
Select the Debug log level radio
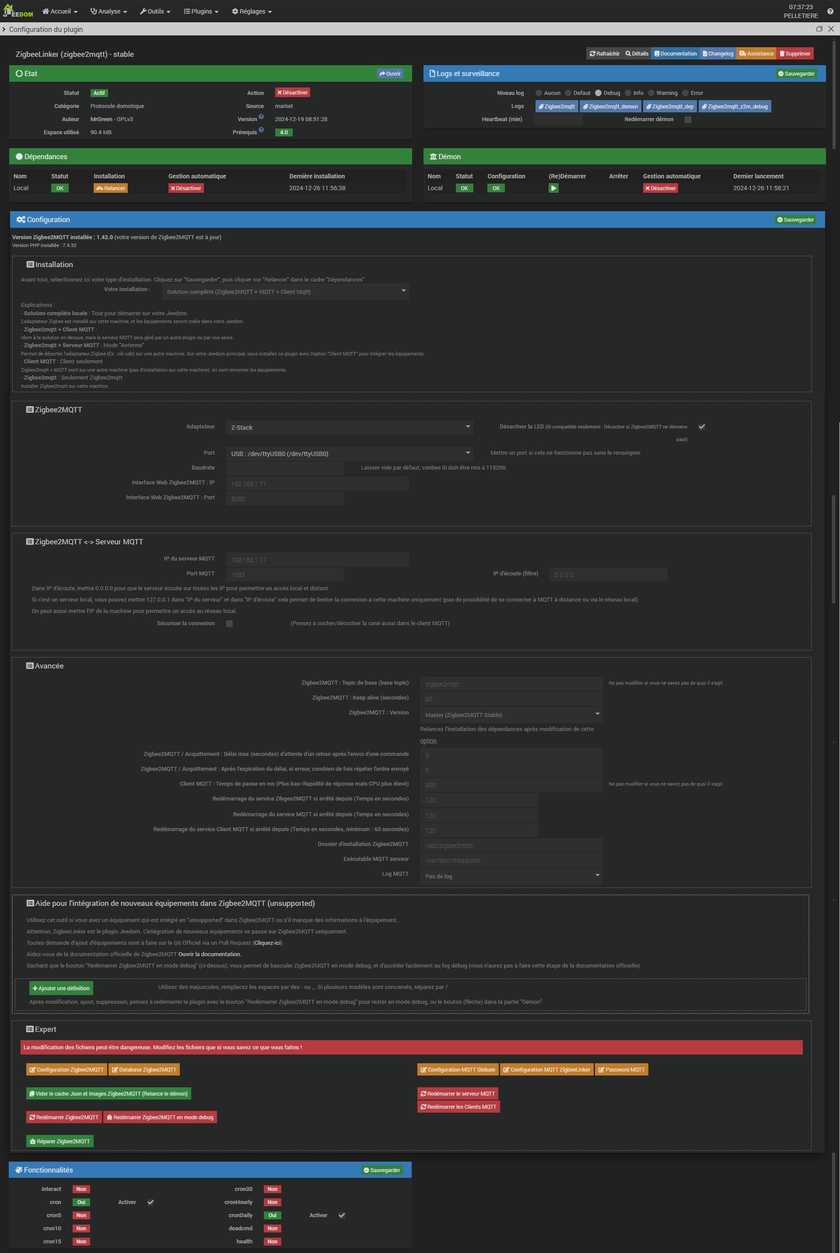(598, 93)
